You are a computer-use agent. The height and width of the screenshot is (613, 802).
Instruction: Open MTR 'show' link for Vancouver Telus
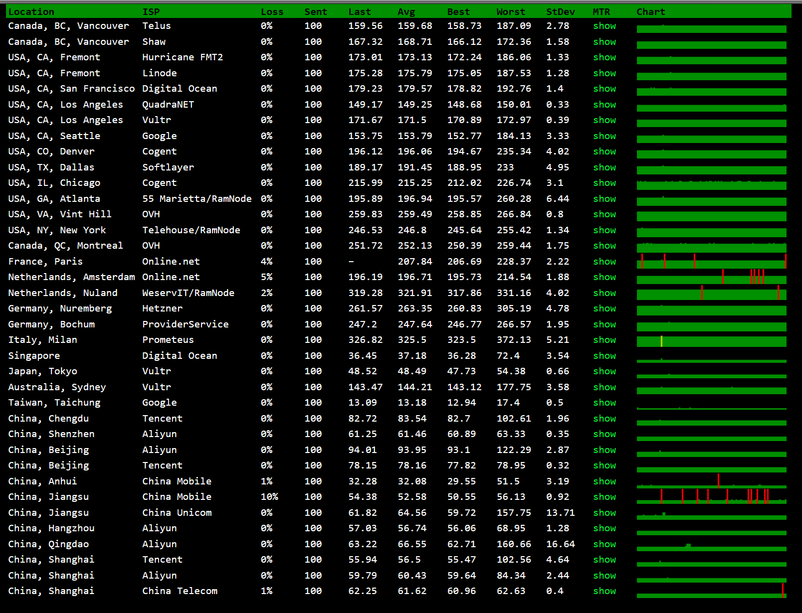pyautogui.click(x=604, y=26)
